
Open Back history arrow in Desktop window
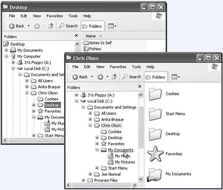29,26
